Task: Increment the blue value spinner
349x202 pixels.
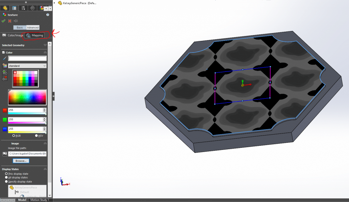Action: [x=45, y=128]
